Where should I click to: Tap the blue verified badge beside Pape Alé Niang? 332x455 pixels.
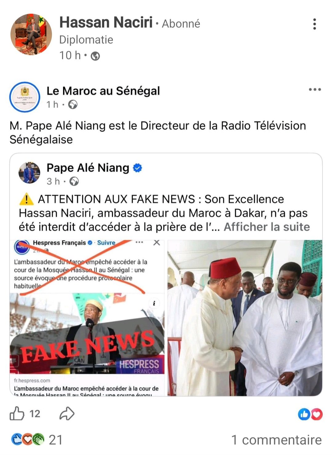coord(137,168)
